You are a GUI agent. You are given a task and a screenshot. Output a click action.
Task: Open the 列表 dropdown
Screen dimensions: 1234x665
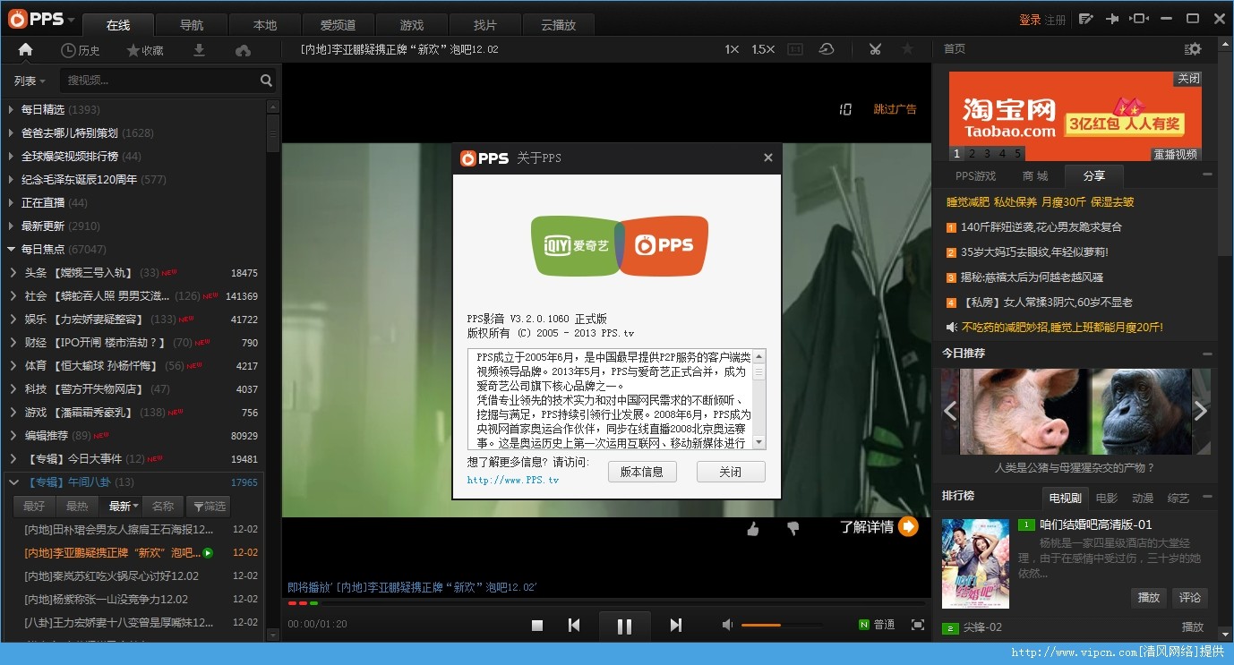[30, 81]
